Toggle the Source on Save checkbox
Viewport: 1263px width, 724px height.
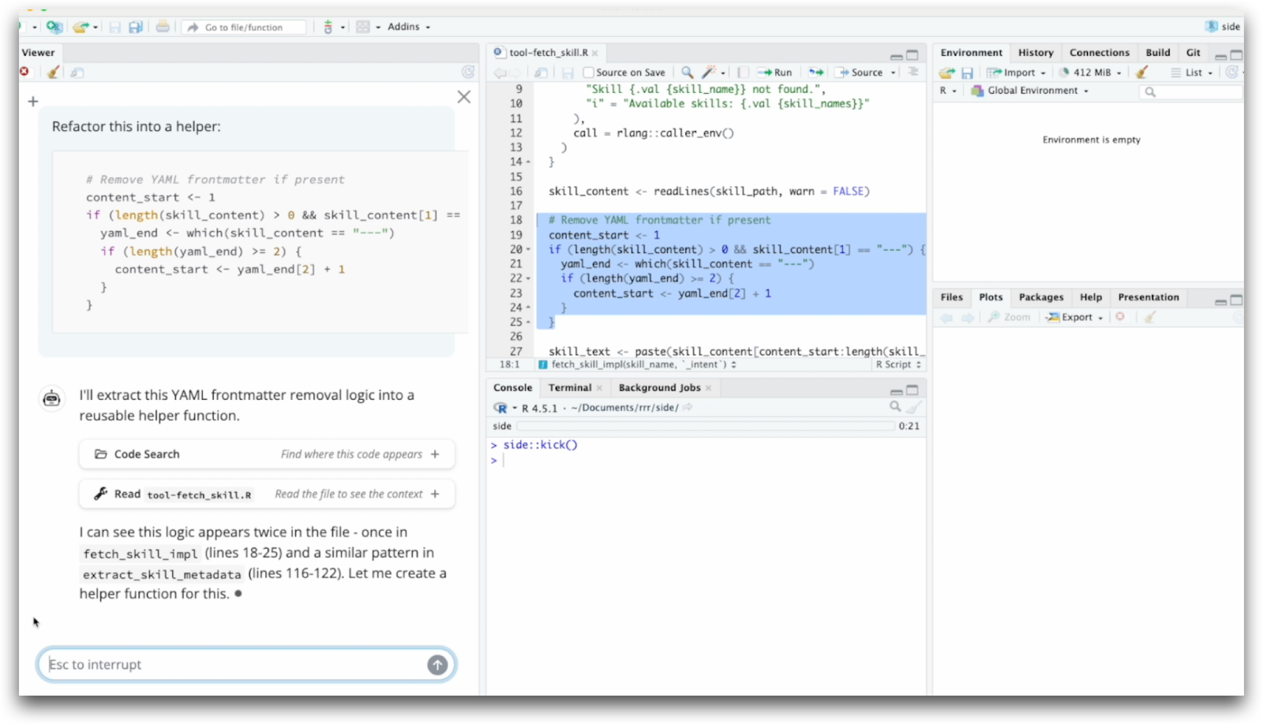(588, 73)
